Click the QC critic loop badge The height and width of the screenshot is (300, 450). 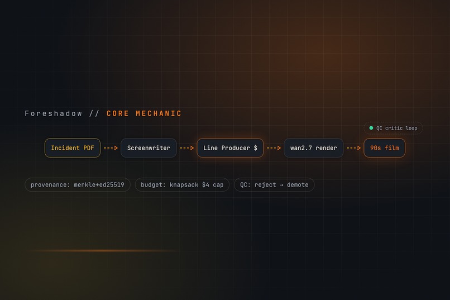click(x=393, y=128)
